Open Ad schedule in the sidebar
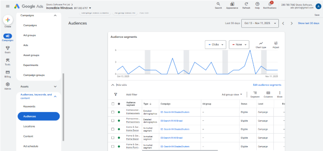 pos(31,146)
